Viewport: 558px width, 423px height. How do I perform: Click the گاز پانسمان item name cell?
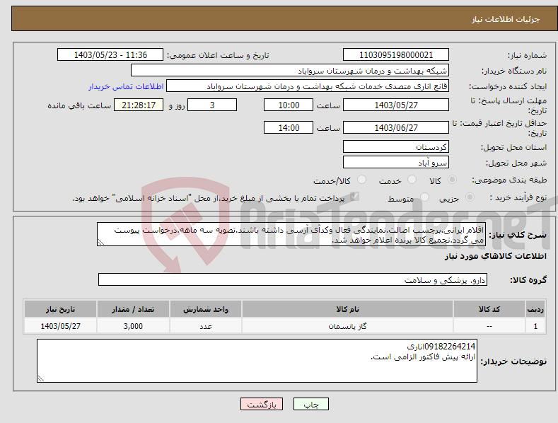pos(347,326)
